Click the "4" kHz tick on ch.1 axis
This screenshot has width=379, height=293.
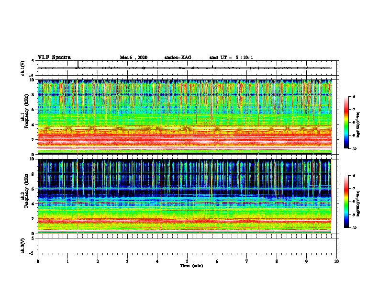(x=33, y=125)
